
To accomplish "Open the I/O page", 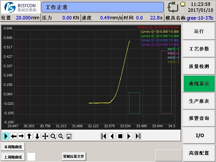I will [199, 136].
